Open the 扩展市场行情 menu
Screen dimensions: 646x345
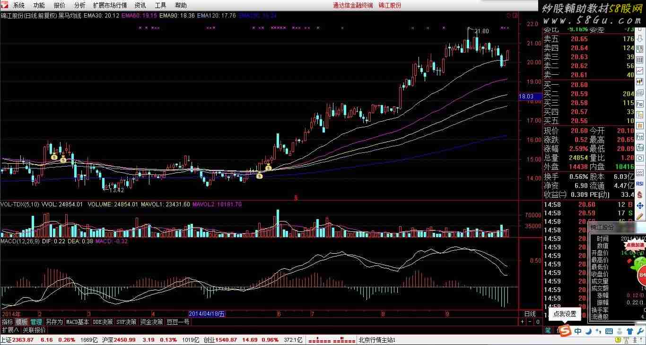(x=110, y=5)
